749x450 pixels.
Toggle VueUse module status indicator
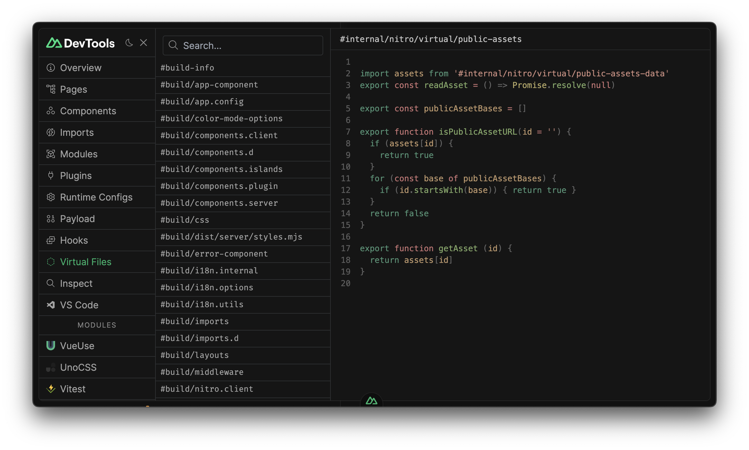pyautogui.click(x=52, y=346)
